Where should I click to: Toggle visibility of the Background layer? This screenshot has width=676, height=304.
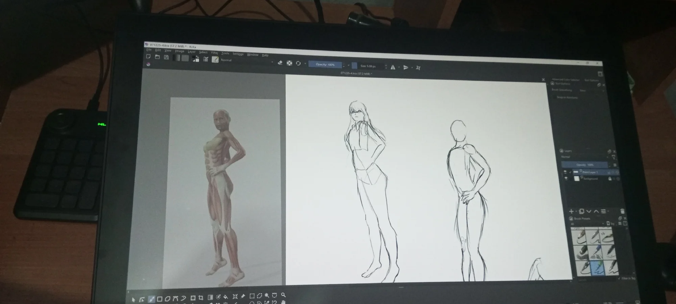click(x=566, y=178)
